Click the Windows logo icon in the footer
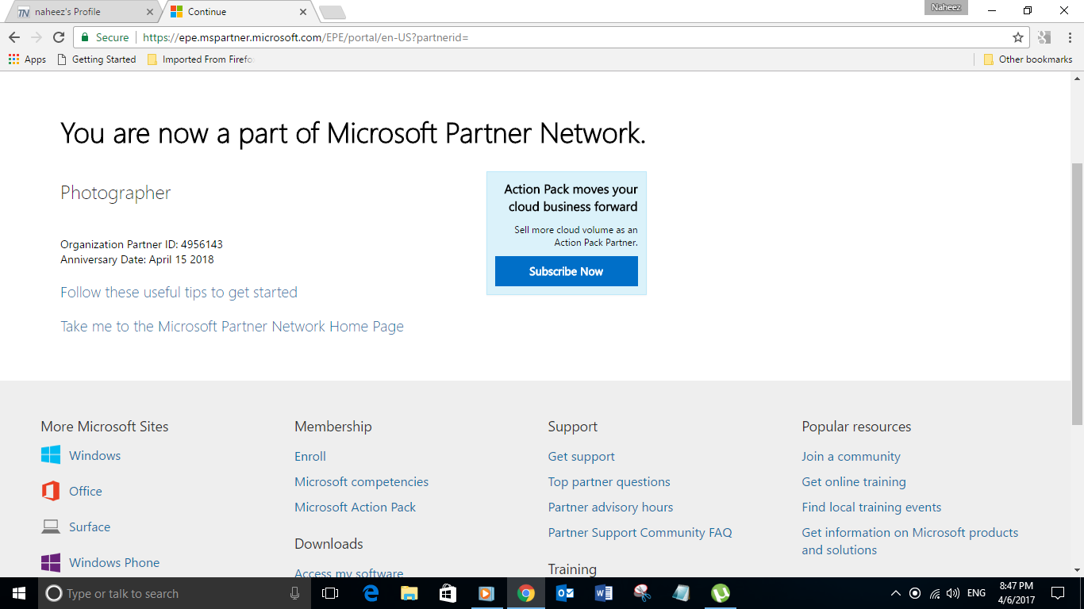1084x609 pixels. pos(51,455)
